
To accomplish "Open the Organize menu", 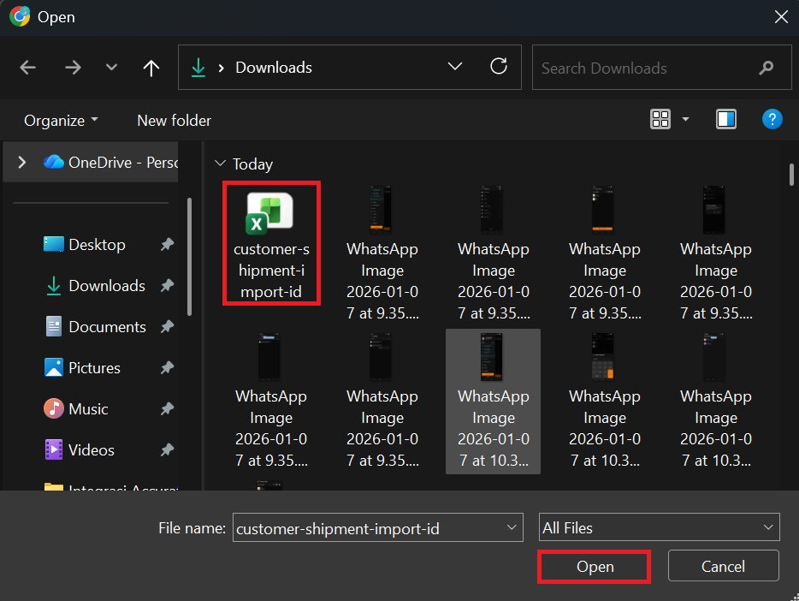I will click(61, 121).
